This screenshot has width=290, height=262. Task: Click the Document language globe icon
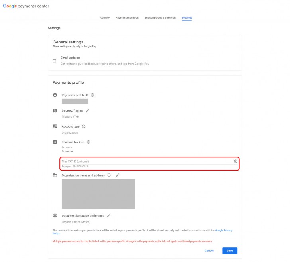coord(55,215)
